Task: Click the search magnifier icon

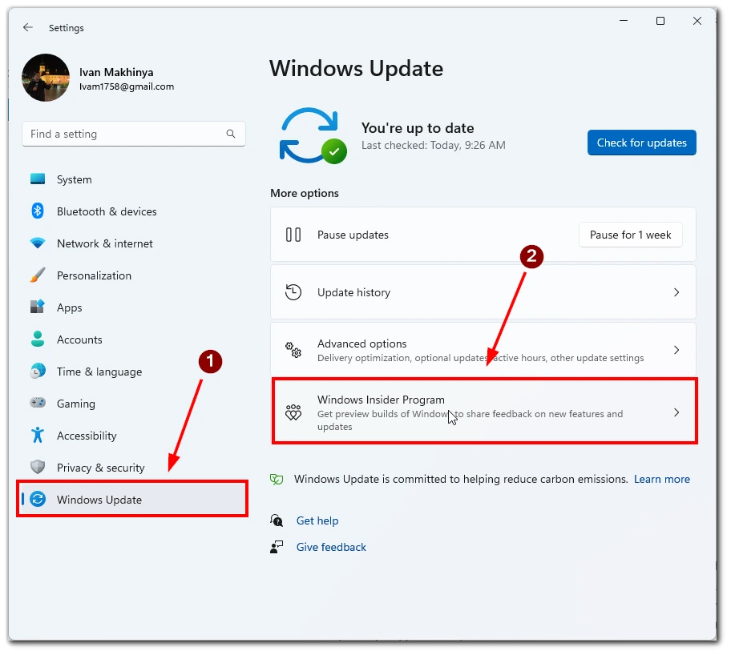Action: pyautogui.click(x=231, y=135)
